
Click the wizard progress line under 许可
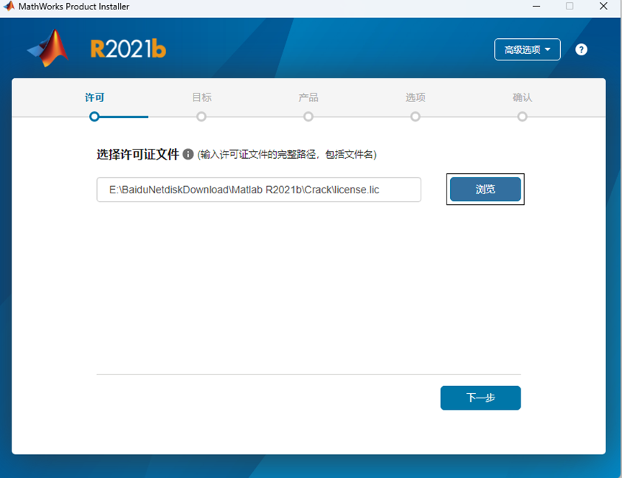122,116
